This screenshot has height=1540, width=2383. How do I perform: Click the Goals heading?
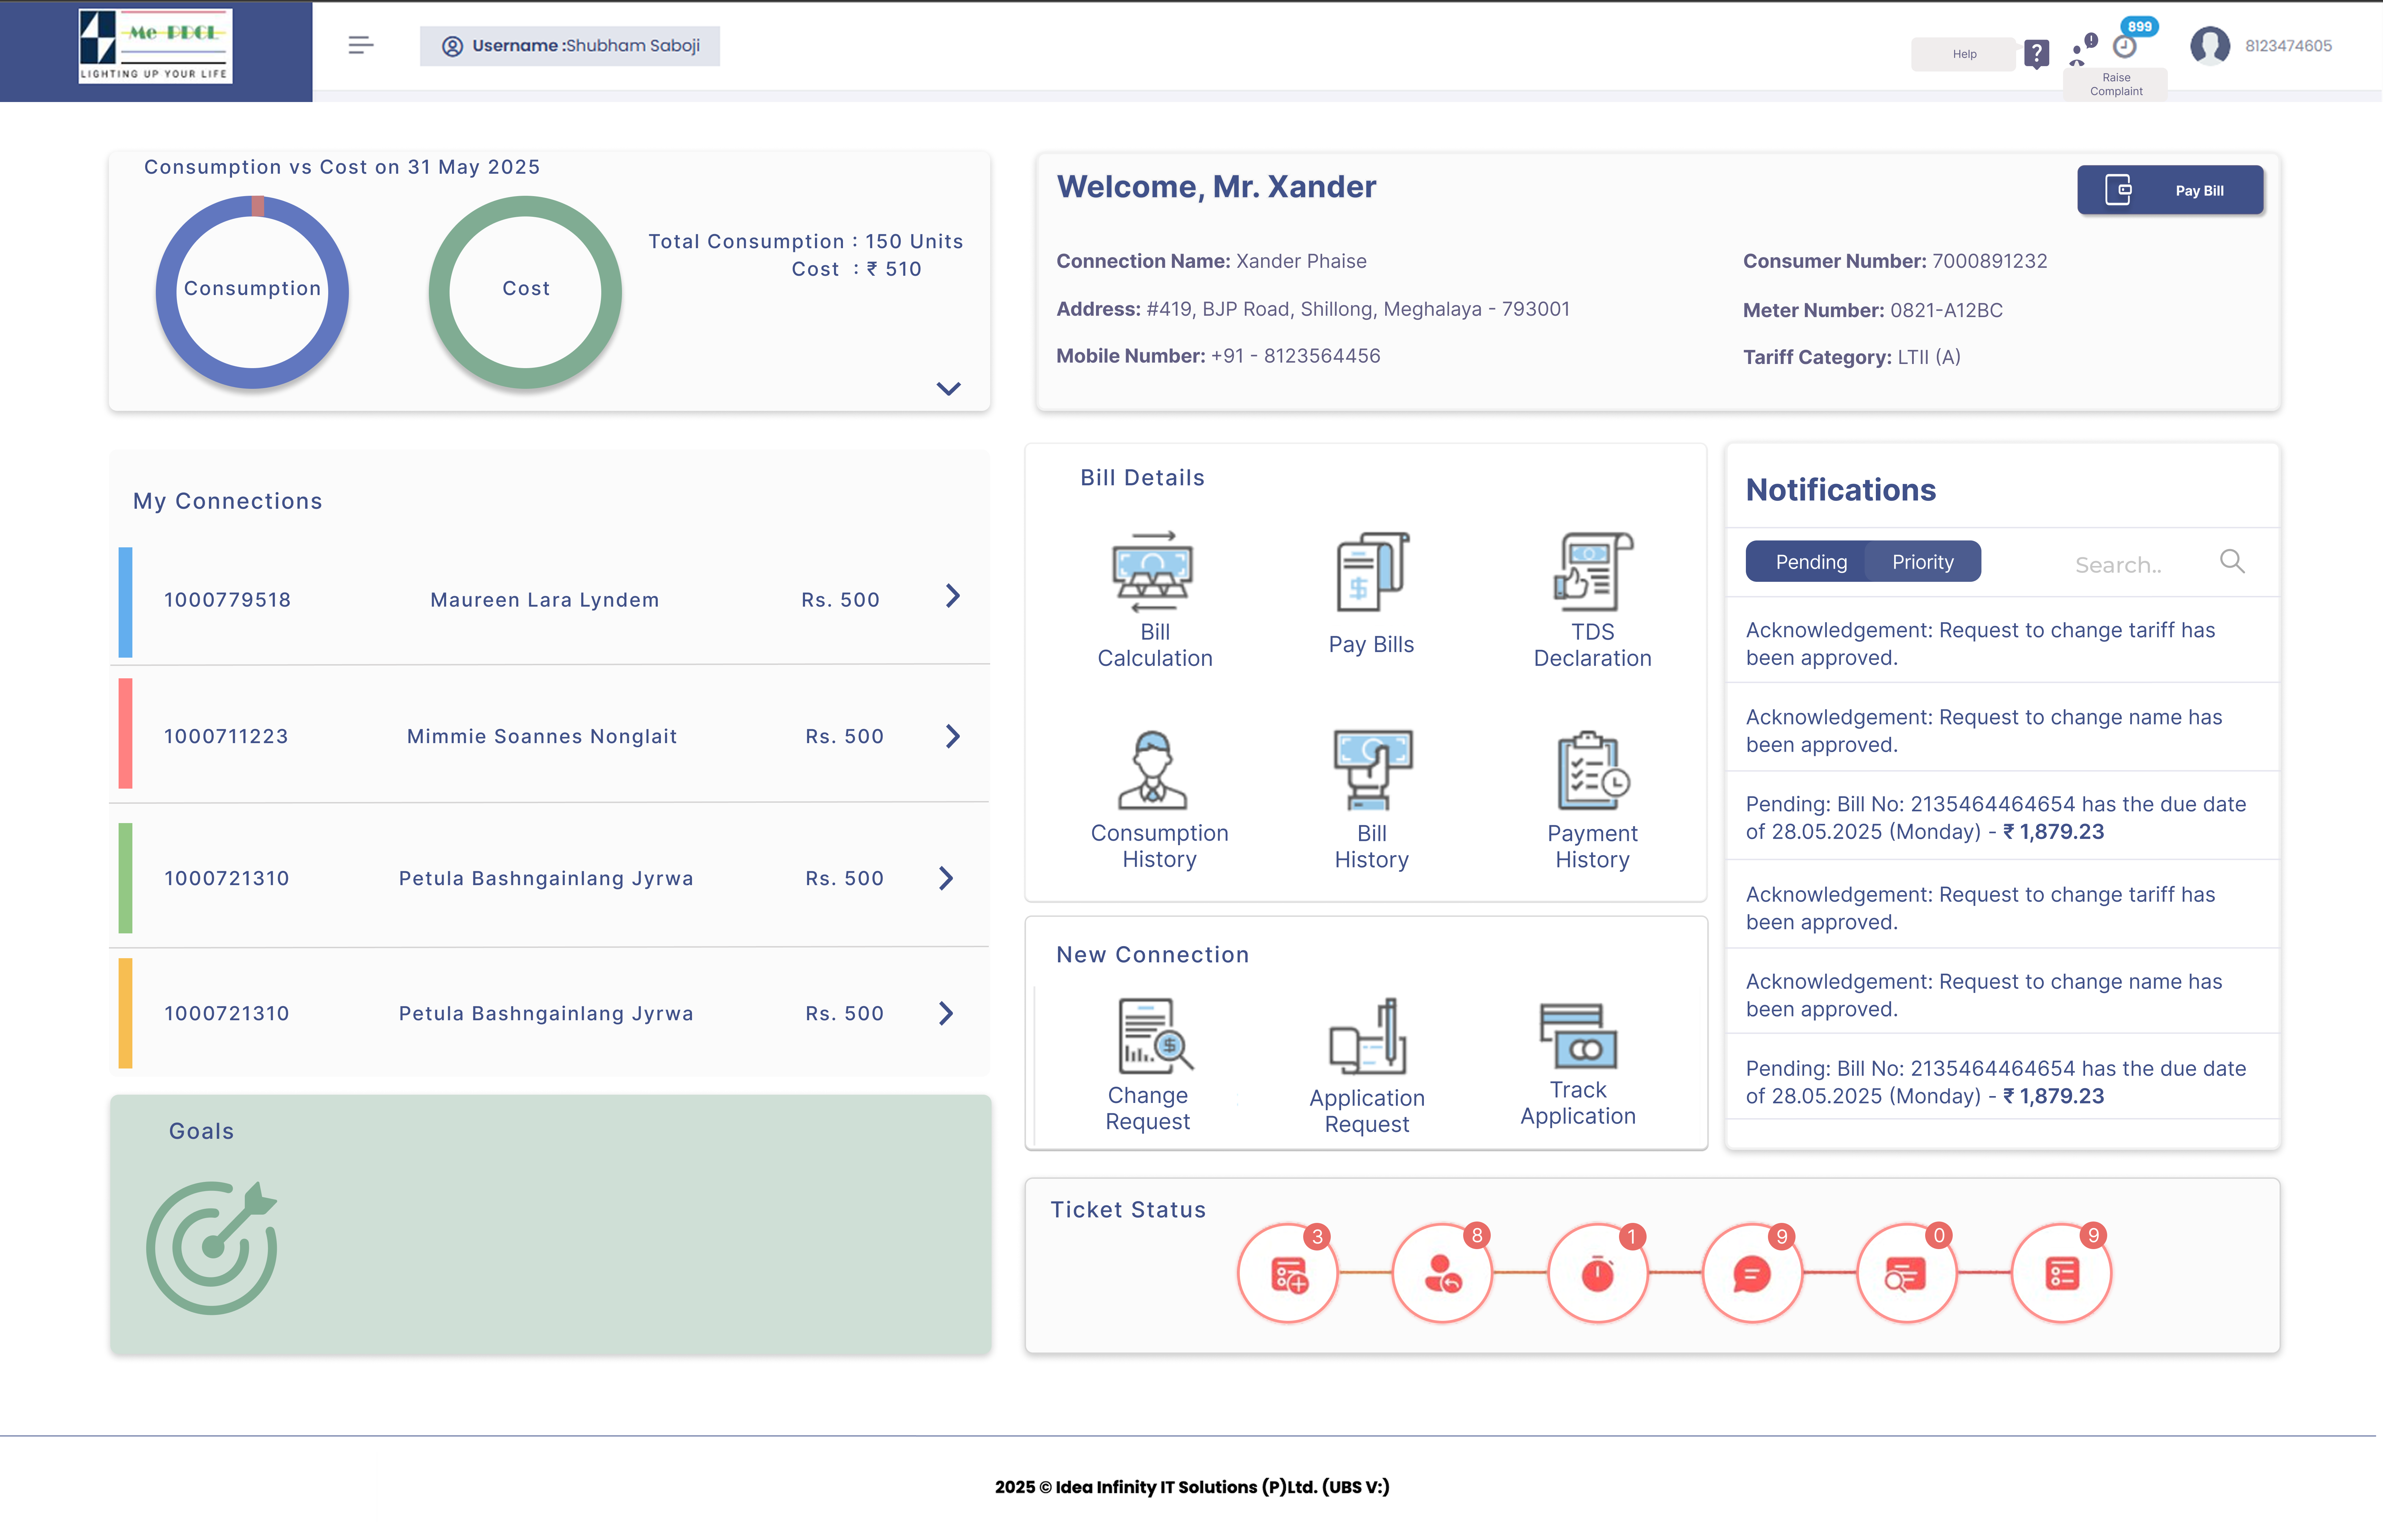coord(202,1131)
